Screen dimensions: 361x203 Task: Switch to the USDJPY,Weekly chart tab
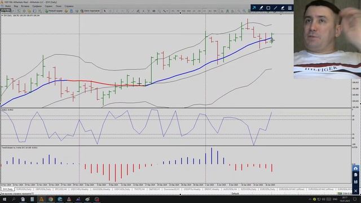pyautogui.click(x=192, y=189)
